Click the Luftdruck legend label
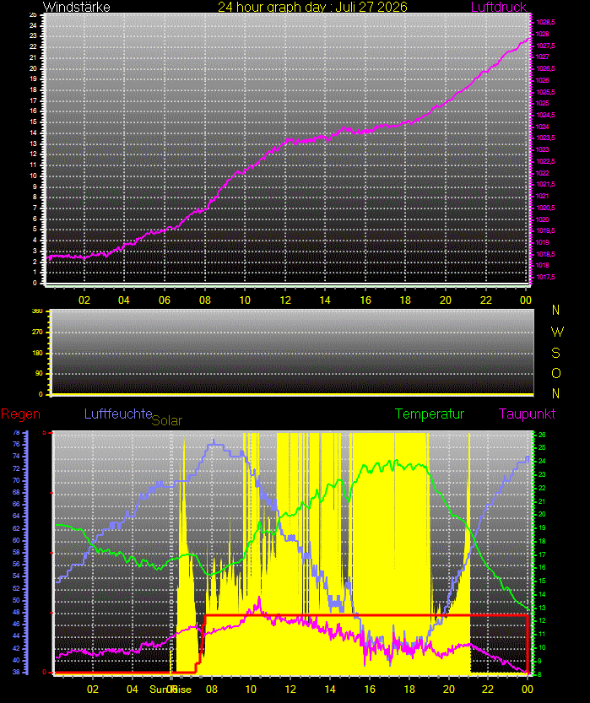The width and height of the screenshot is (590, 703). coord(498,7)
